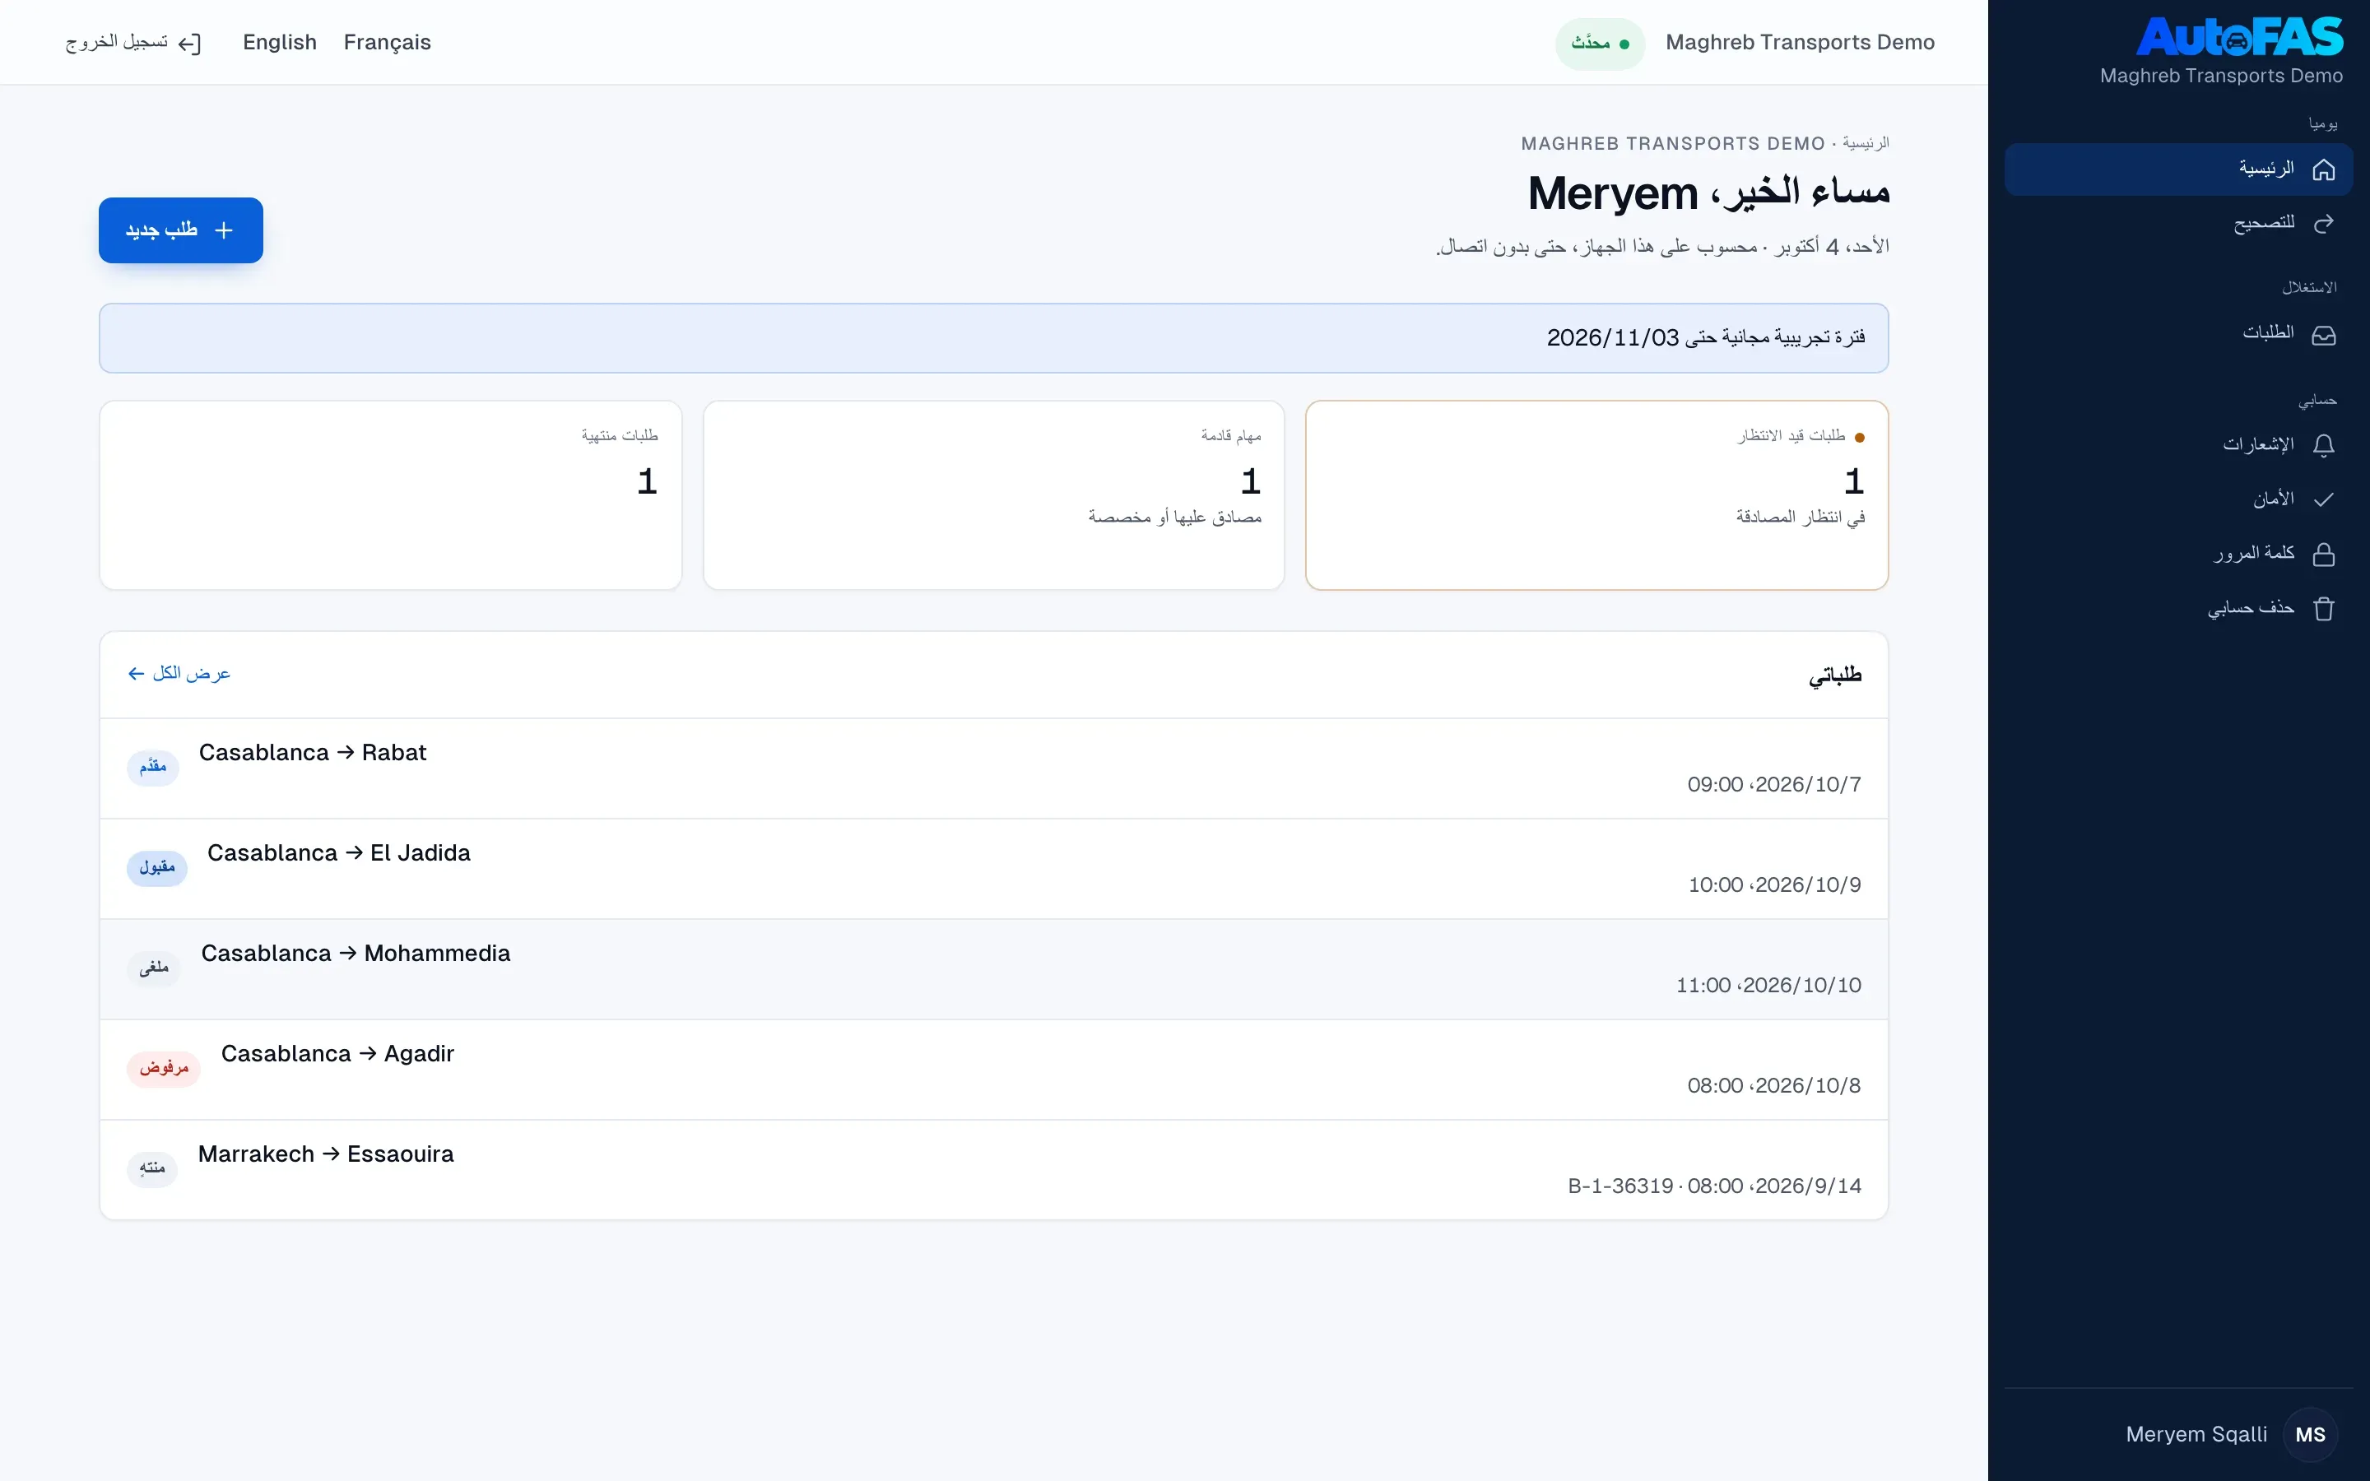This screenshot has width=2370, height=1481.
Task: Open the Casablanca → Rabat request
Action: click(x=993, y=769)
